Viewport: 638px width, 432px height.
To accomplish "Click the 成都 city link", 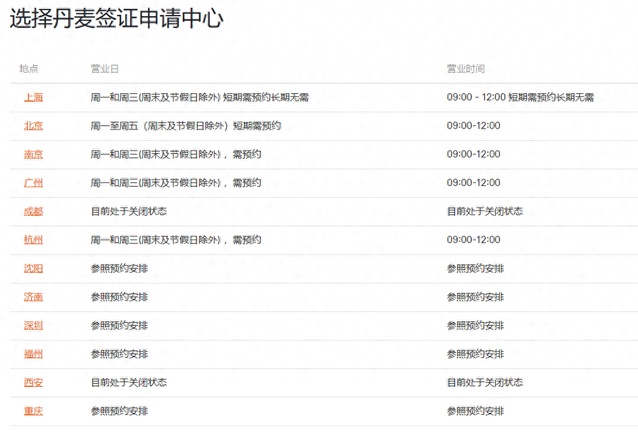I will pyautogui.click(x=33, y=211).
